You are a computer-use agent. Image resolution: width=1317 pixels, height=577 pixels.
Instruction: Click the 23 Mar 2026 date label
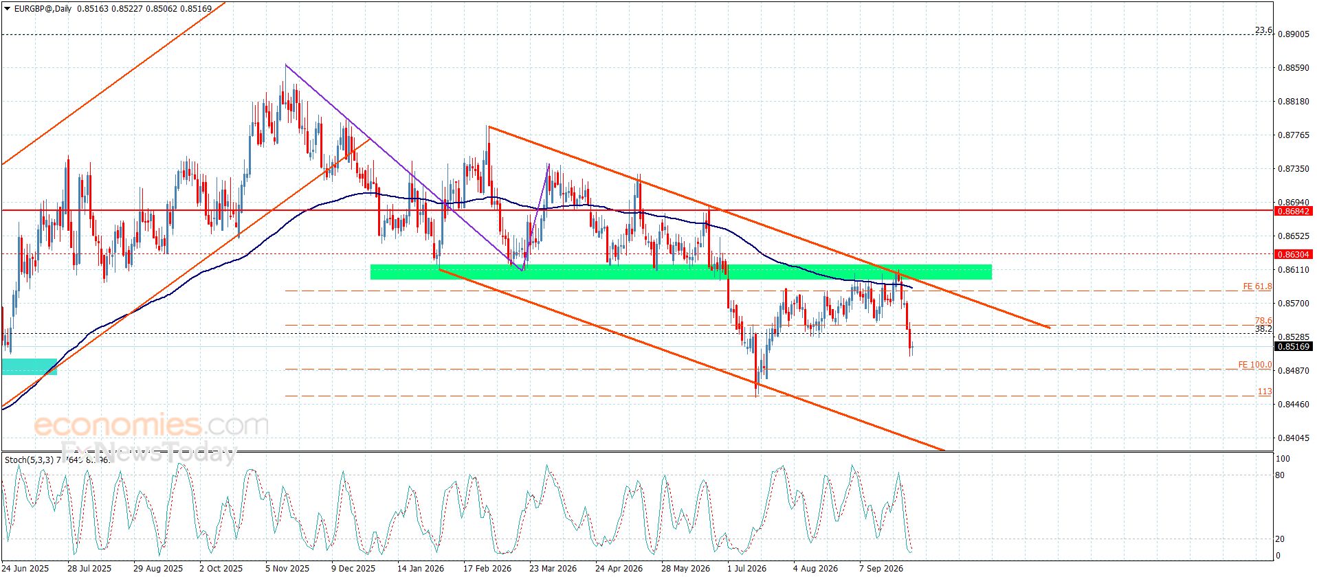(x=553, y=569)
